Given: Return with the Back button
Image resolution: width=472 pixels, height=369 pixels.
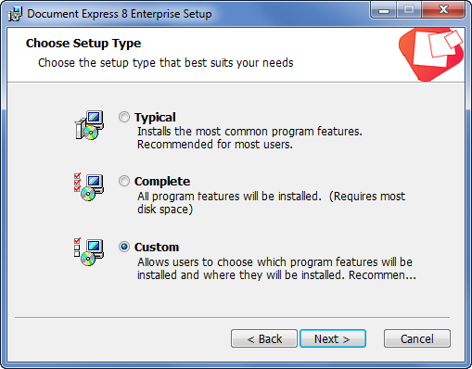Looking at the screenshot, I should click(264, 338).
